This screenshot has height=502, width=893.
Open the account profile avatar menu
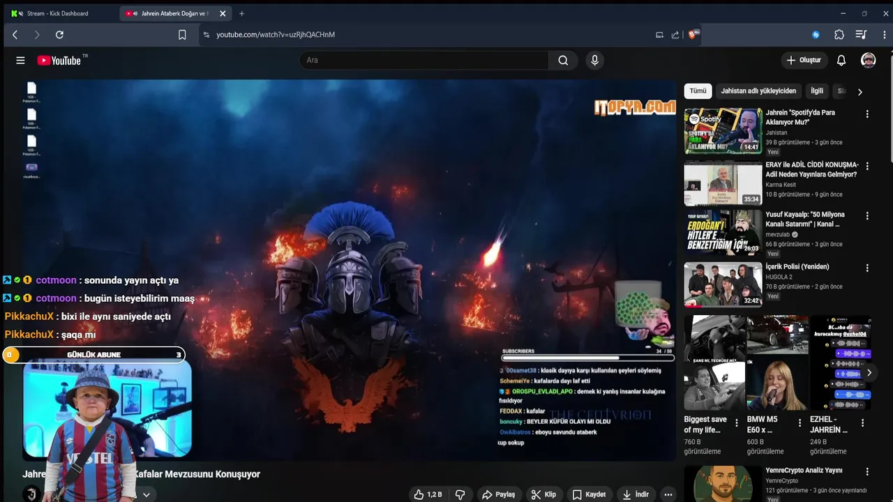click(868, 61)
